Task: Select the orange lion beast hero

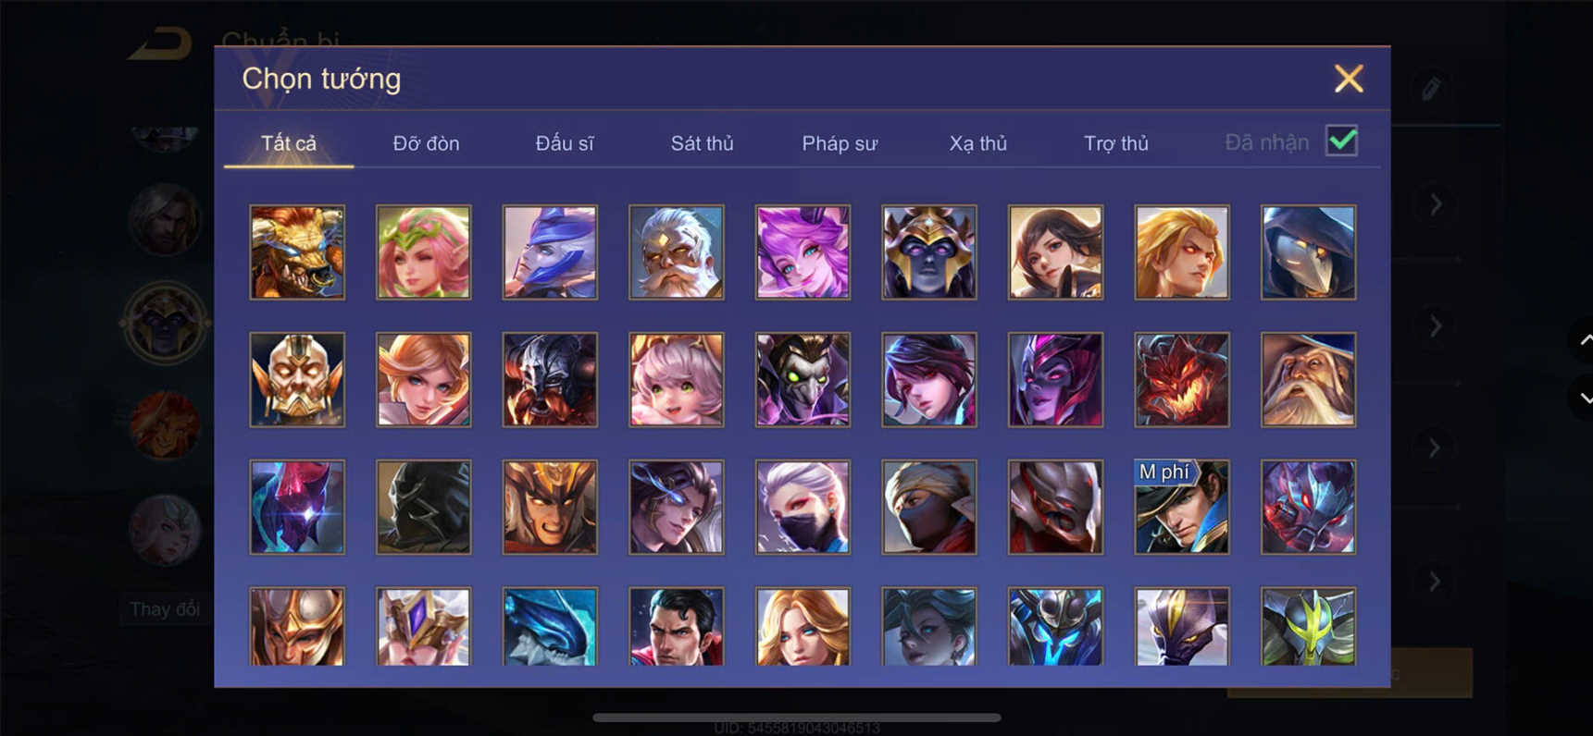Action: [x=297, y=252]
